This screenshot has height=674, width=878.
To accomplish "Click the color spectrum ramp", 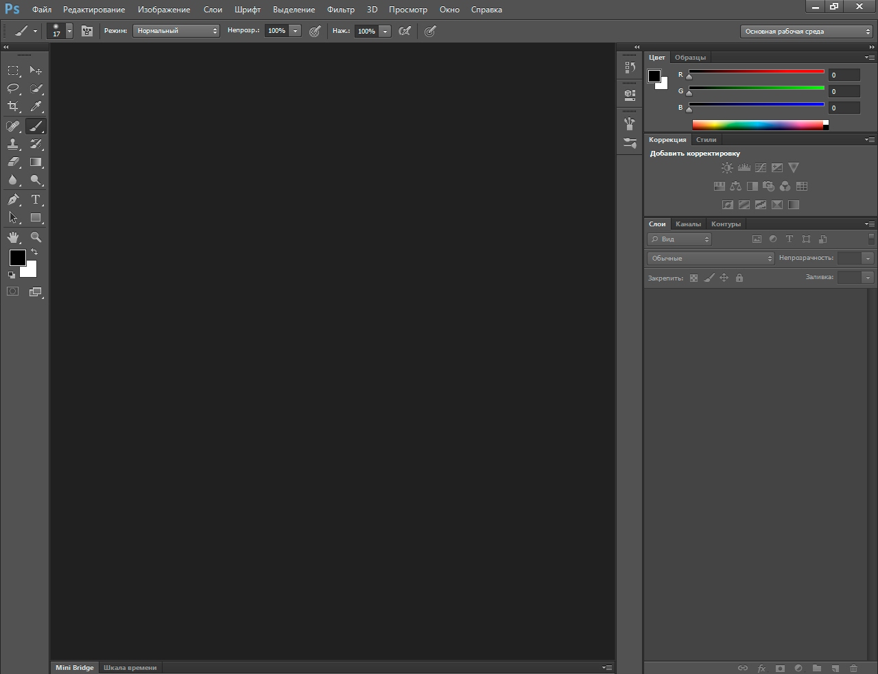I will [760, 125].
